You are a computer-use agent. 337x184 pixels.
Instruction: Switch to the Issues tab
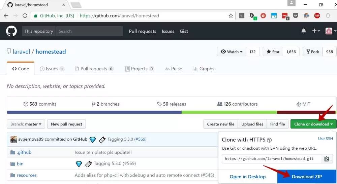(x=52, y=69)
